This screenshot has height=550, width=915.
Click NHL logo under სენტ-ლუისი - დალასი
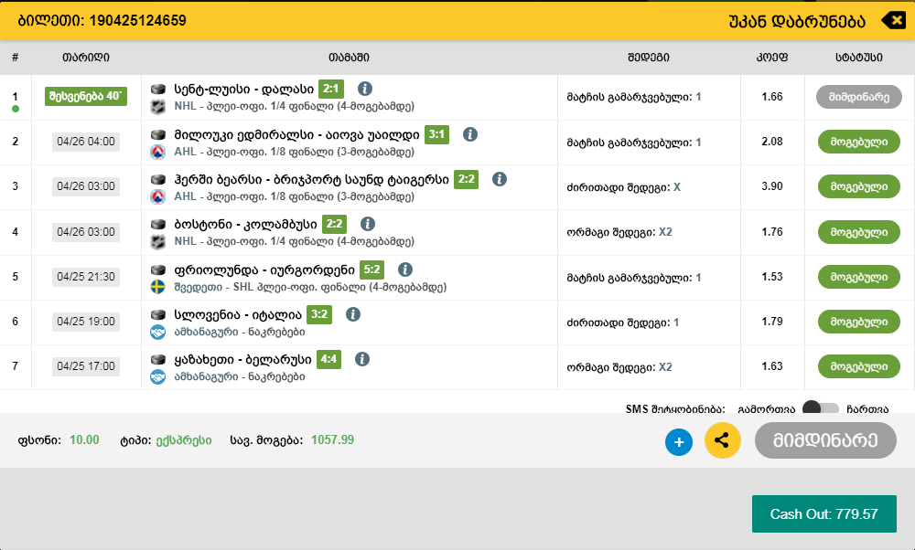(x=158, y=107)
